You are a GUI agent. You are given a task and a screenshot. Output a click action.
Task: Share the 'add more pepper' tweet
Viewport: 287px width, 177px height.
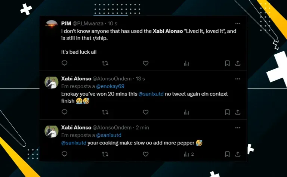[238, 154]
